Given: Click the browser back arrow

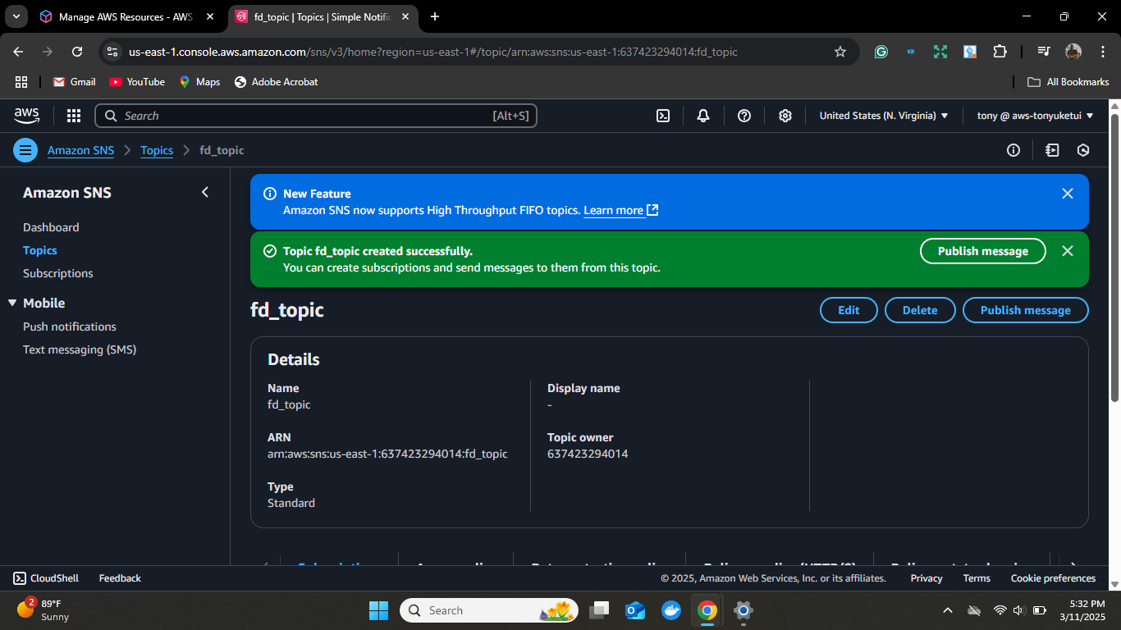Looking at the screenshot, I should (x=18, y=52).
